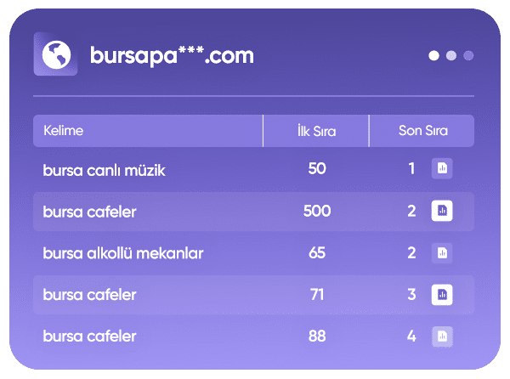The height and width of the screenshot is (379, 510).
Task: Click the globe site icon
Action: (x=55, y=55)
